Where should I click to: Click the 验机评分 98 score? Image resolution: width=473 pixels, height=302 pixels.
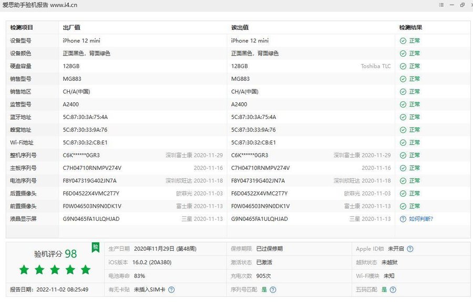coord(56,254)
